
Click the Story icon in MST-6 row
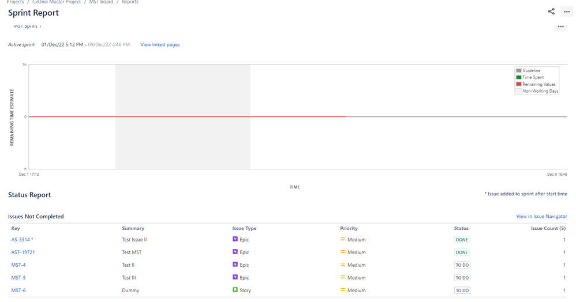coord(235,289)
